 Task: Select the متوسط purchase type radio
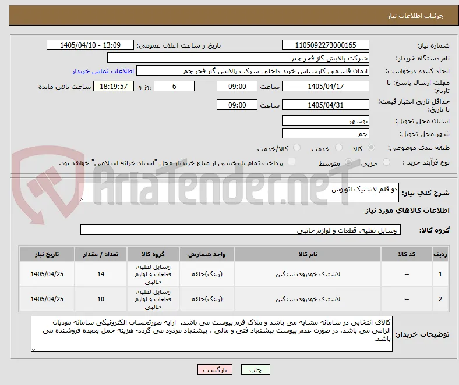(348, 162)
